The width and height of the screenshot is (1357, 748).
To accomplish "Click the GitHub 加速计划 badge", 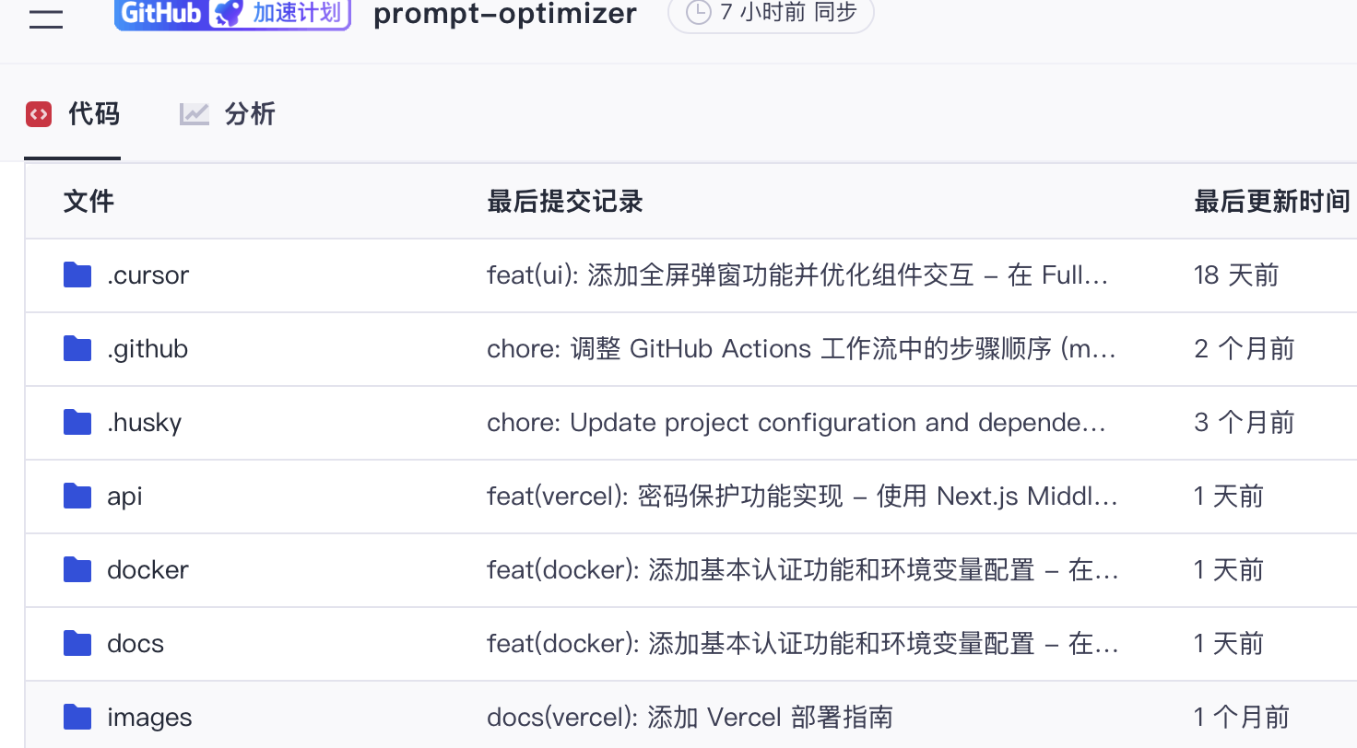I will tap(231, 16).
